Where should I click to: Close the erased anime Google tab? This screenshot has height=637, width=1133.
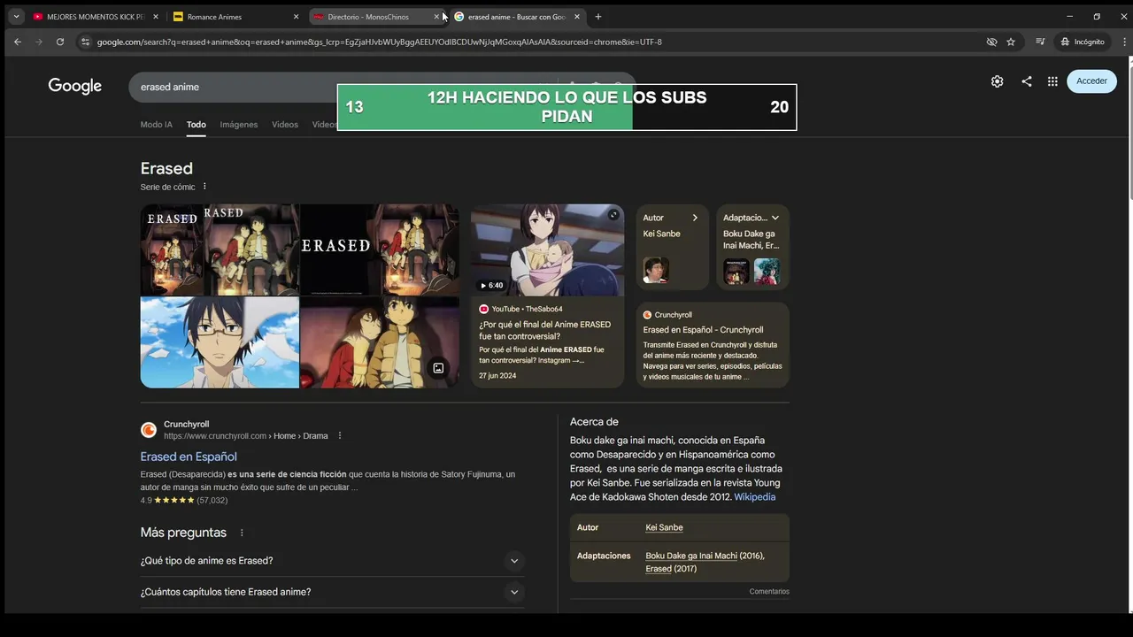coord(577,17)
